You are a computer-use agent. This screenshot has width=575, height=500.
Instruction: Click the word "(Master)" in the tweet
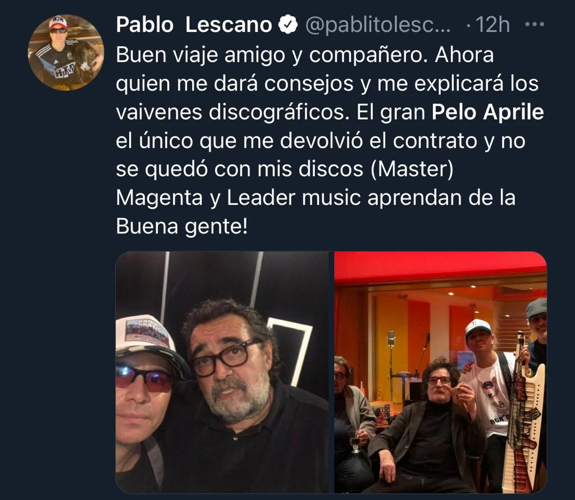pos(412,169)
